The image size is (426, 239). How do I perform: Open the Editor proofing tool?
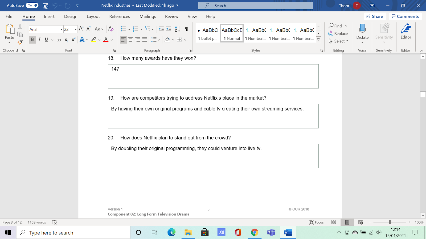(x=406, y=32)
